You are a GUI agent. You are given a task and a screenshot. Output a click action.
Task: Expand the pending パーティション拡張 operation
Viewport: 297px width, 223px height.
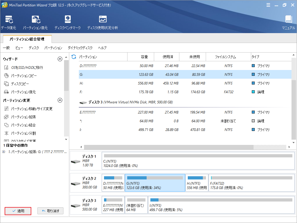point(3,151)
